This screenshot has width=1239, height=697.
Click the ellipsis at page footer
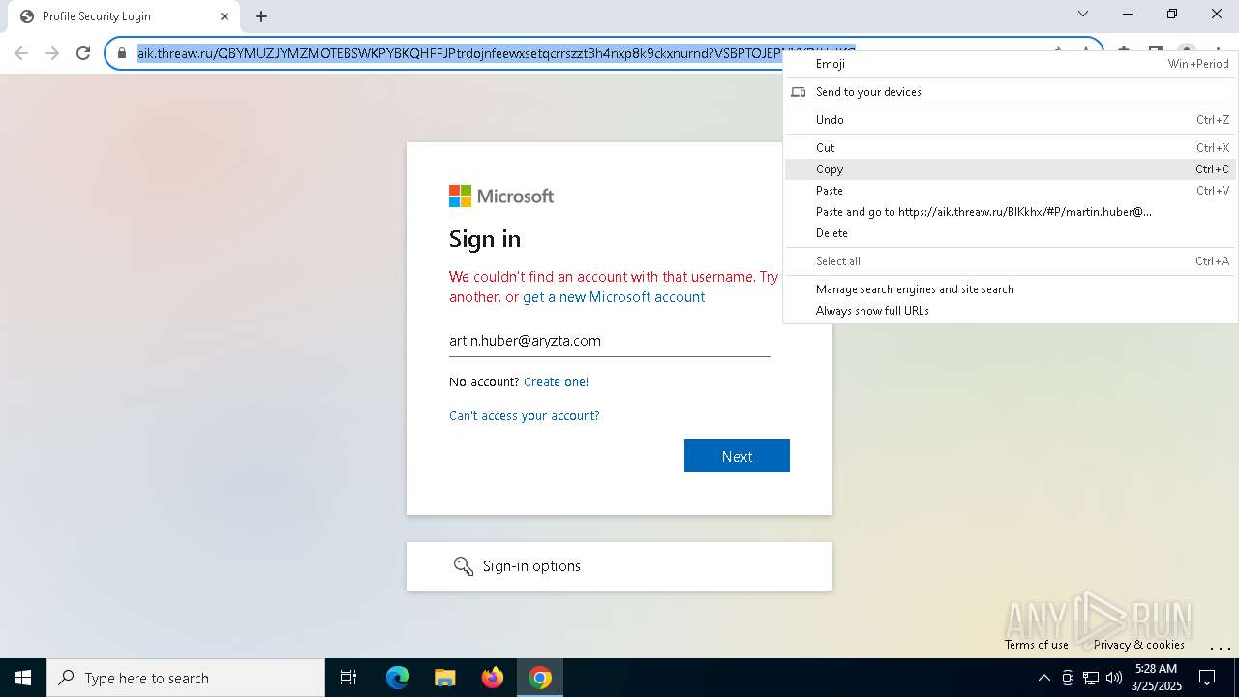(x=1221, y=647)
